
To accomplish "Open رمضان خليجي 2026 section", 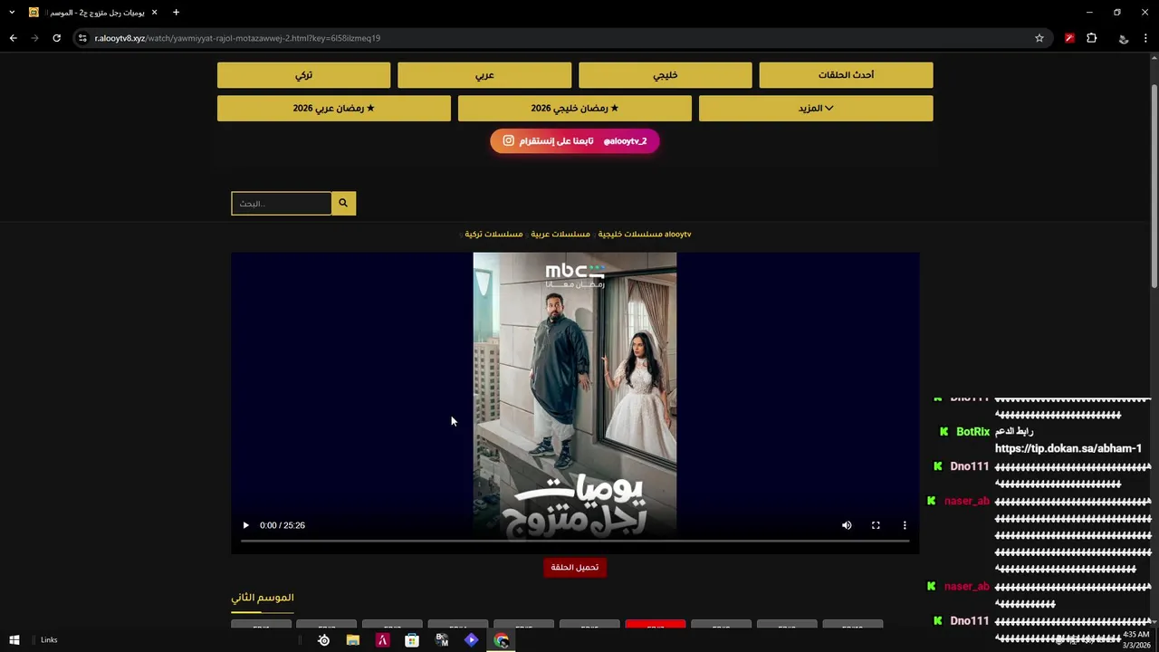I will click(575, 108).
